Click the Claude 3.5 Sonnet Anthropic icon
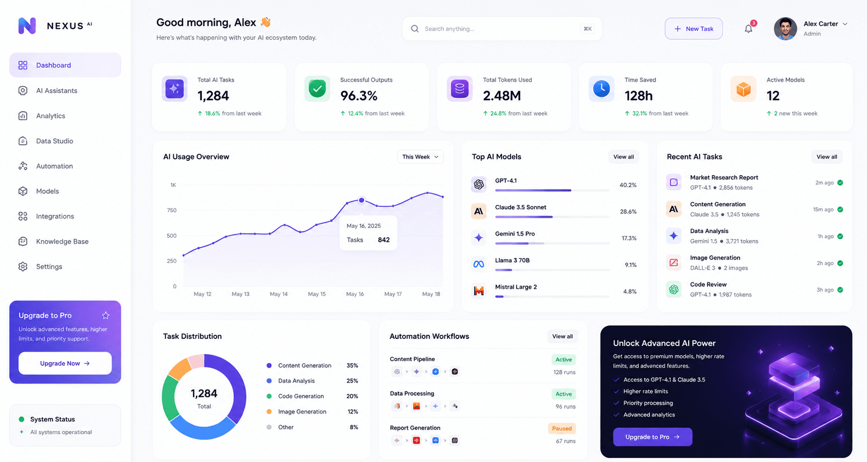 click(479, 211)
